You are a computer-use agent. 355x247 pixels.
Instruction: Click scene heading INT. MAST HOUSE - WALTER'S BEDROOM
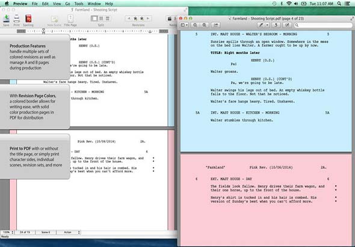[254, 34]
